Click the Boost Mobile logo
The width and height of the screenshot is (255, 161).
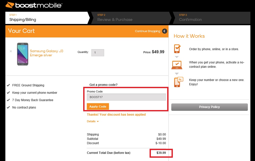34,5
